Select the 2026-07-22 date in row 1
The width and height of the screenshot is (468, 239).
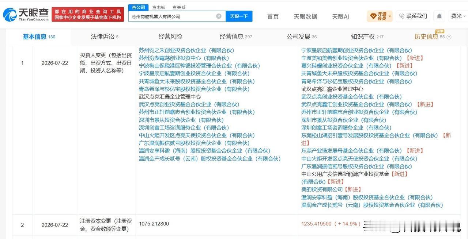click(x=55, y=63)
